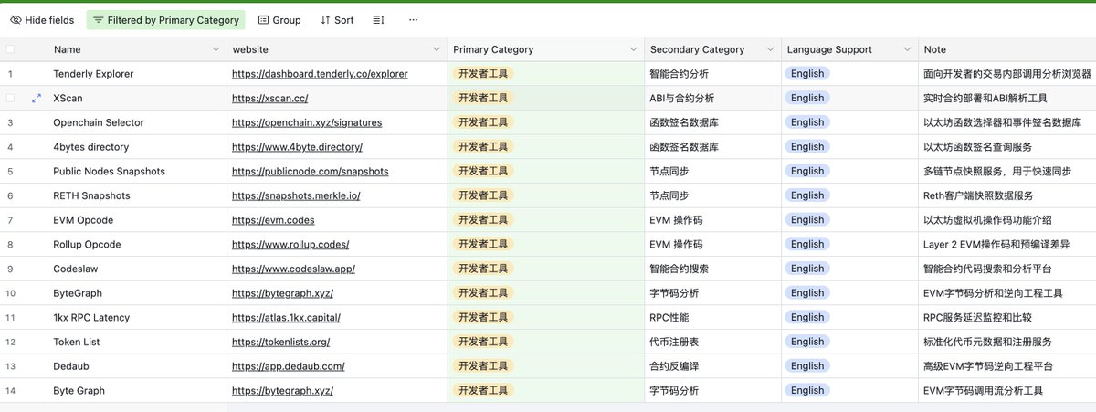Viewport: 1096px width, 412px height.
Task: Select the Openchain Selector name cell
Action: (x=137, y=122)
